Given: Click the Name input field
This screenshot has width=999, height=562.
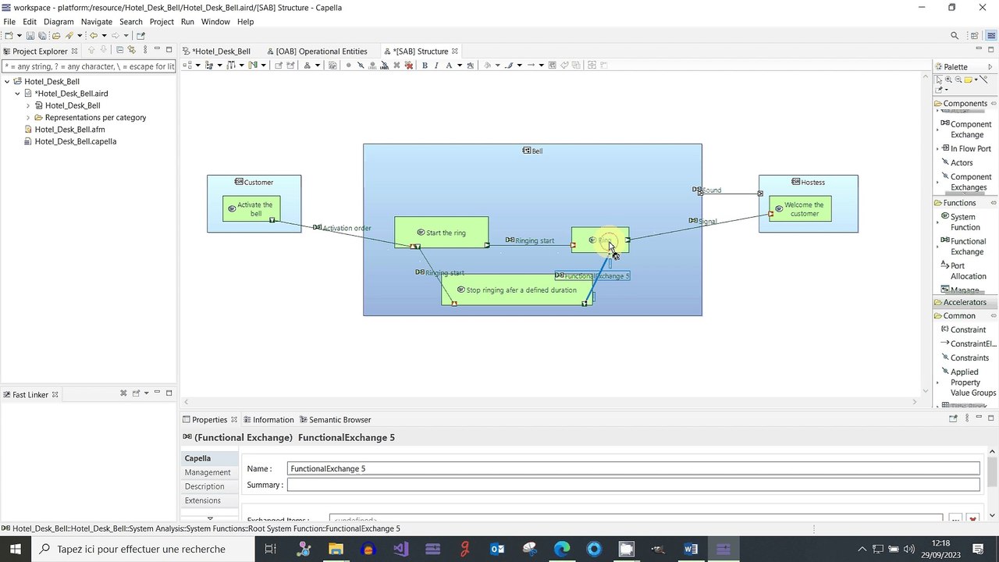Looking at the screenshot, I should tap(632, 468).
